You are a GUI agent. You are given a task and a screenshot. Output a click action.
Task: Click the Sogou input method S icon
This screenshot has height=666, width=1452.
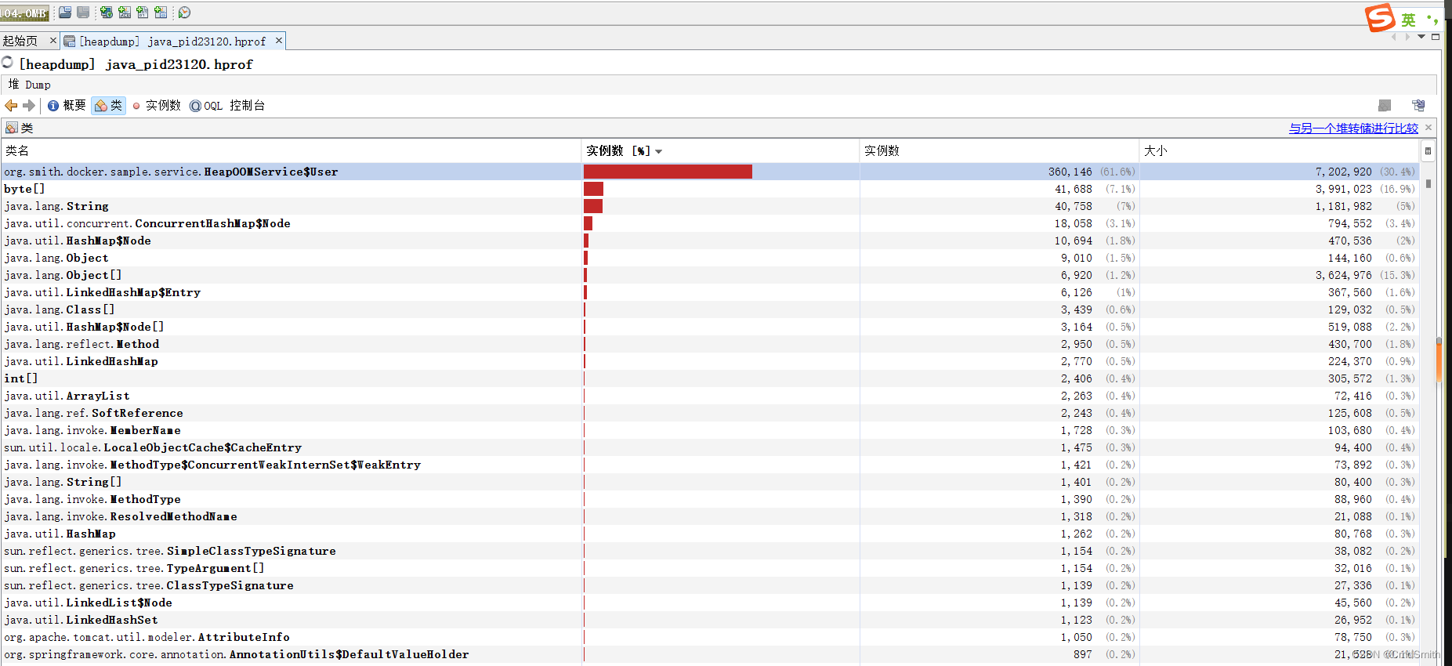tap(1381, 18)
